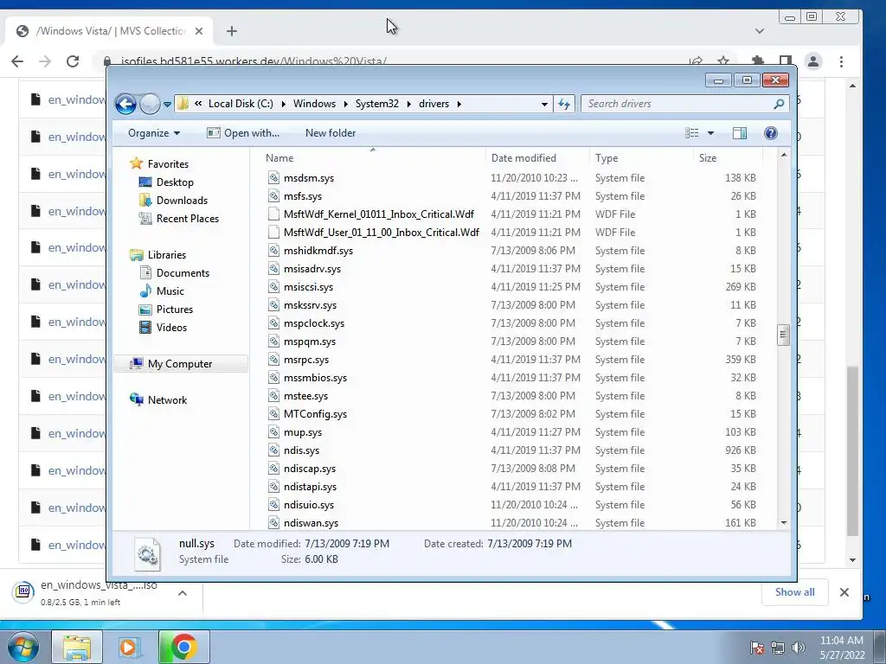This screenshot has width=886, height=664.
Task: Select ndis.sys file icon
Action: coord(273,450)
